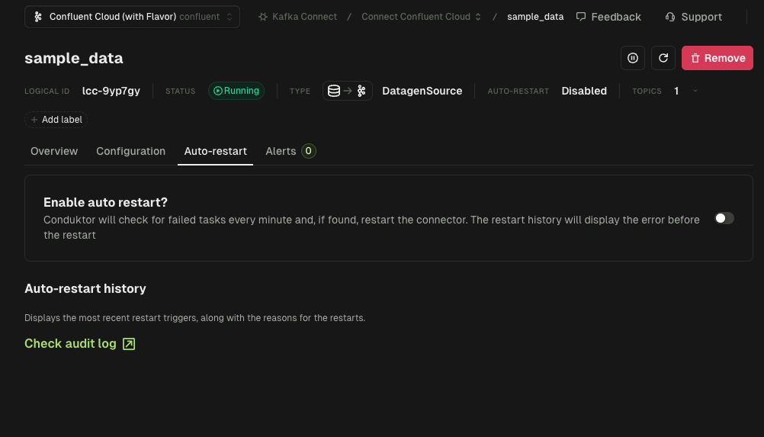764x437 pixels.
Task: Click the source-to-Kafka connector type icon
Action: click(348, 91)
